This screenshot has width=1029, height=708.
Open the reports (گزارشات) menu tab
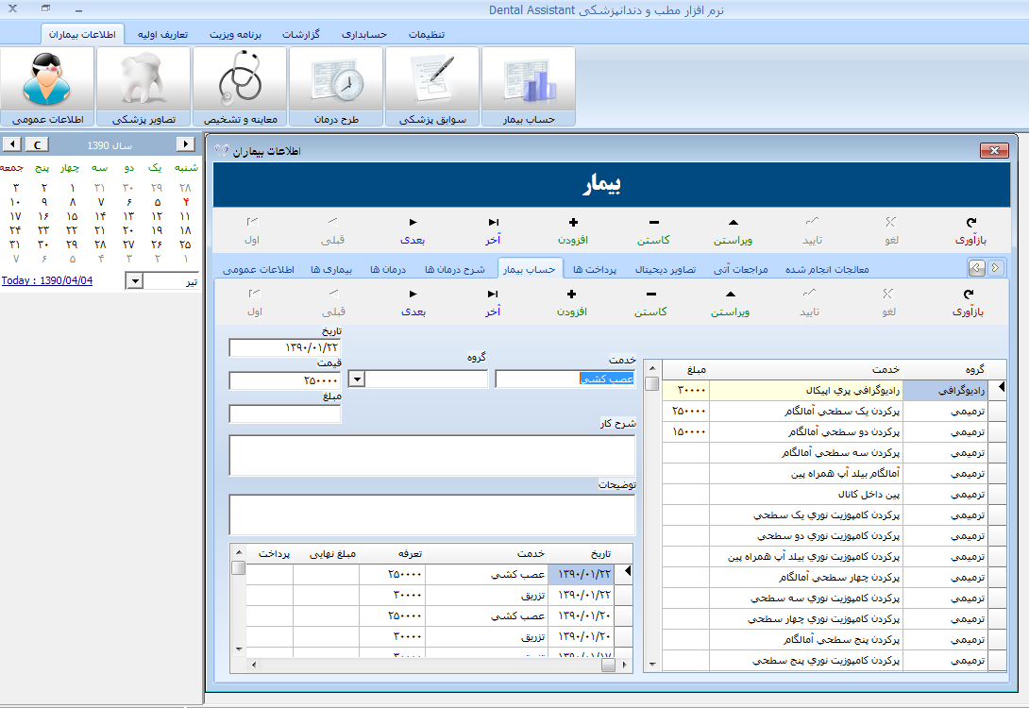300,34
